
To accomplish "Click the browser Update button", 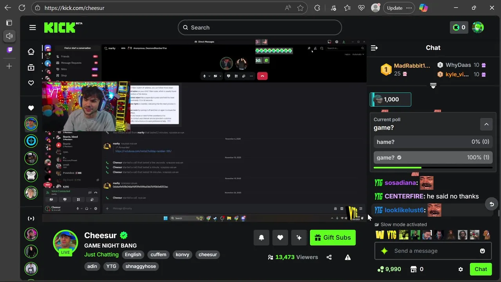I will pyautogui.click(x=399, y=8).
